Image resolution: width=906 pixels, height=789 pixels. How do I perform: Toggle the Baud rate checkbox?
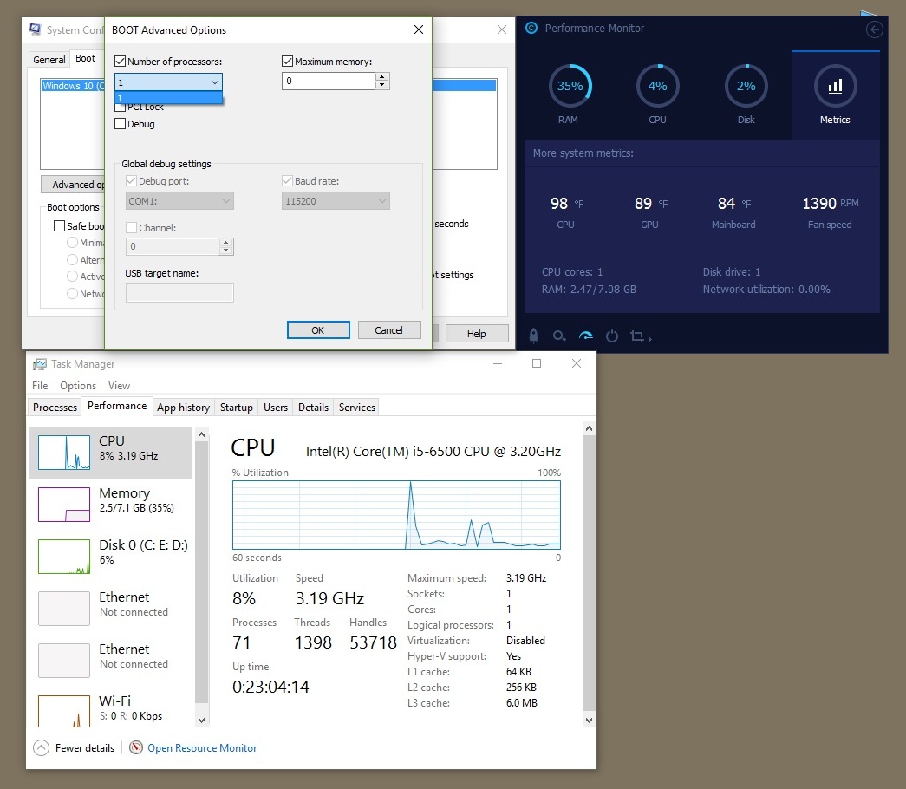(287, 181)
